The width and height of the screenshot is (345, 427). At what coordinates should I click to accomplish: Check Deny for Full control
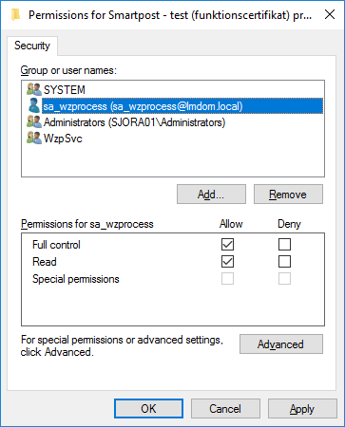pyautogui.click(x=284, y=245)
